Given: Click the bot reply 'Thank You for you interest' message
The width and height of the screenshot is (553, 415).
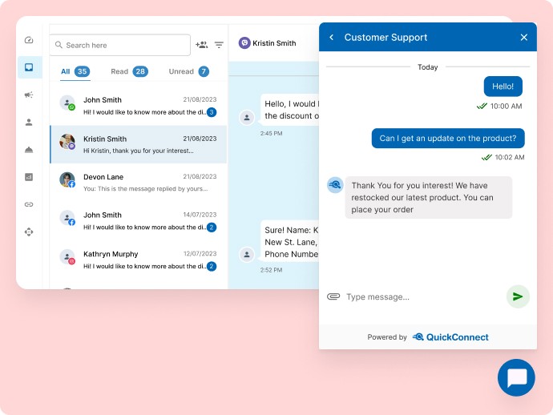Looking at the screenshot, I should click(429, 197).
